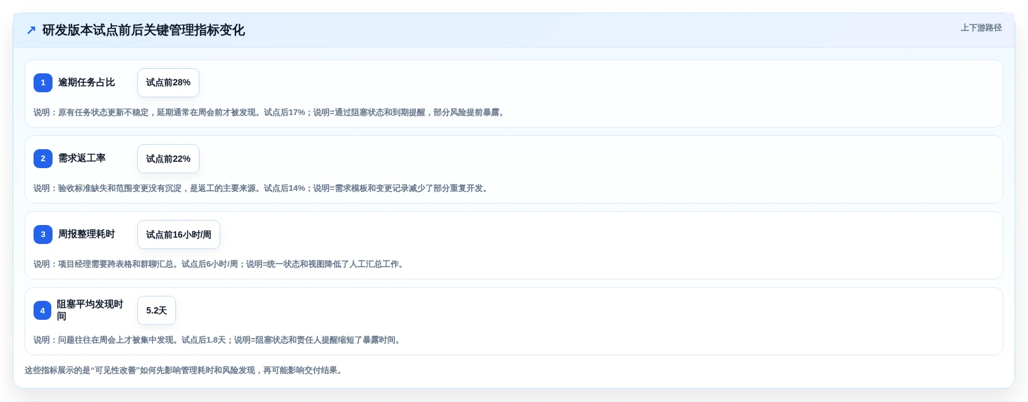Click the description mentioning 试点后6小时/周
Screen dimensions: 1028x402
(220, 264)
